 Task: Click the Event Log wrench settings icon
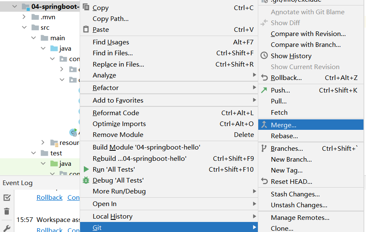pos(7,228)
